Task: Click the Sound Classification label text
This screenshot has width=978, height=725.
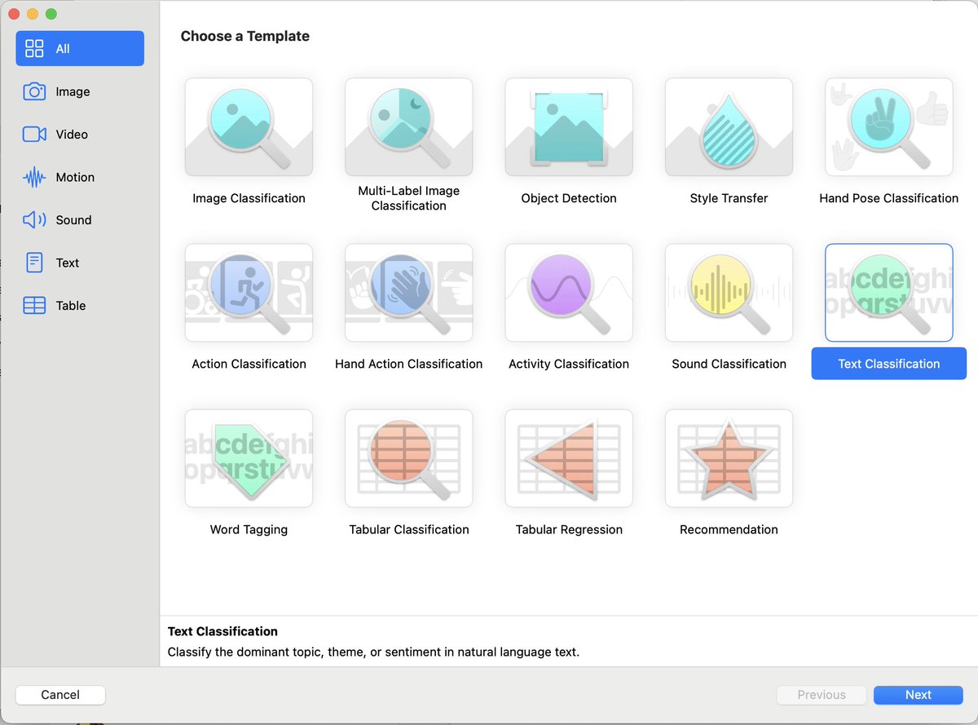Action: coord(729,364)
